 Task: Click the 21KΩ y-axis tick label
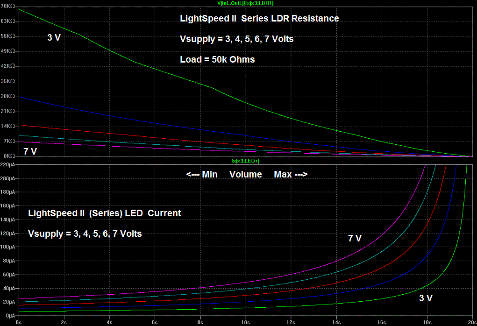point(7,111)
